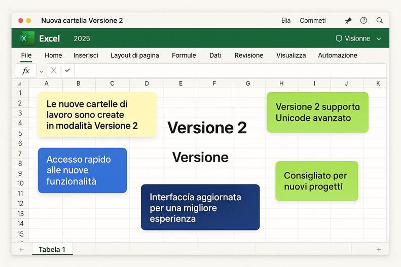Click the sheet navigation left arrow
401x267 pixels.
coord(21,249)
